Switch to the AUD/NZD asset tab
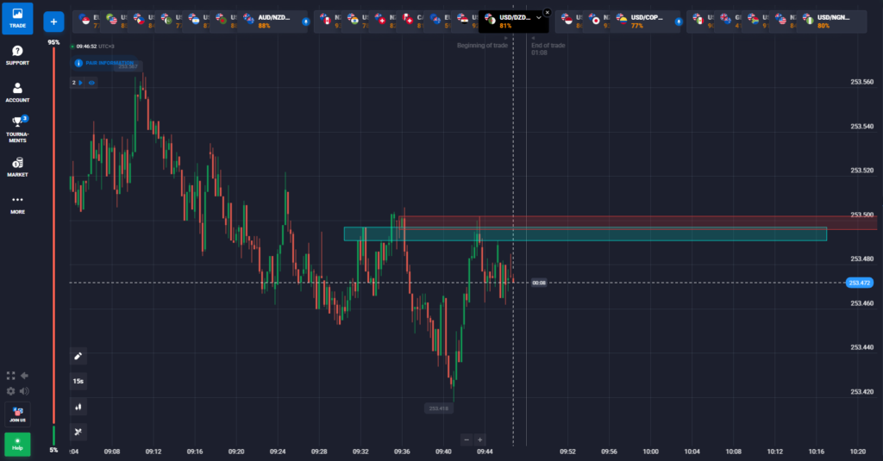 point(269,22)
